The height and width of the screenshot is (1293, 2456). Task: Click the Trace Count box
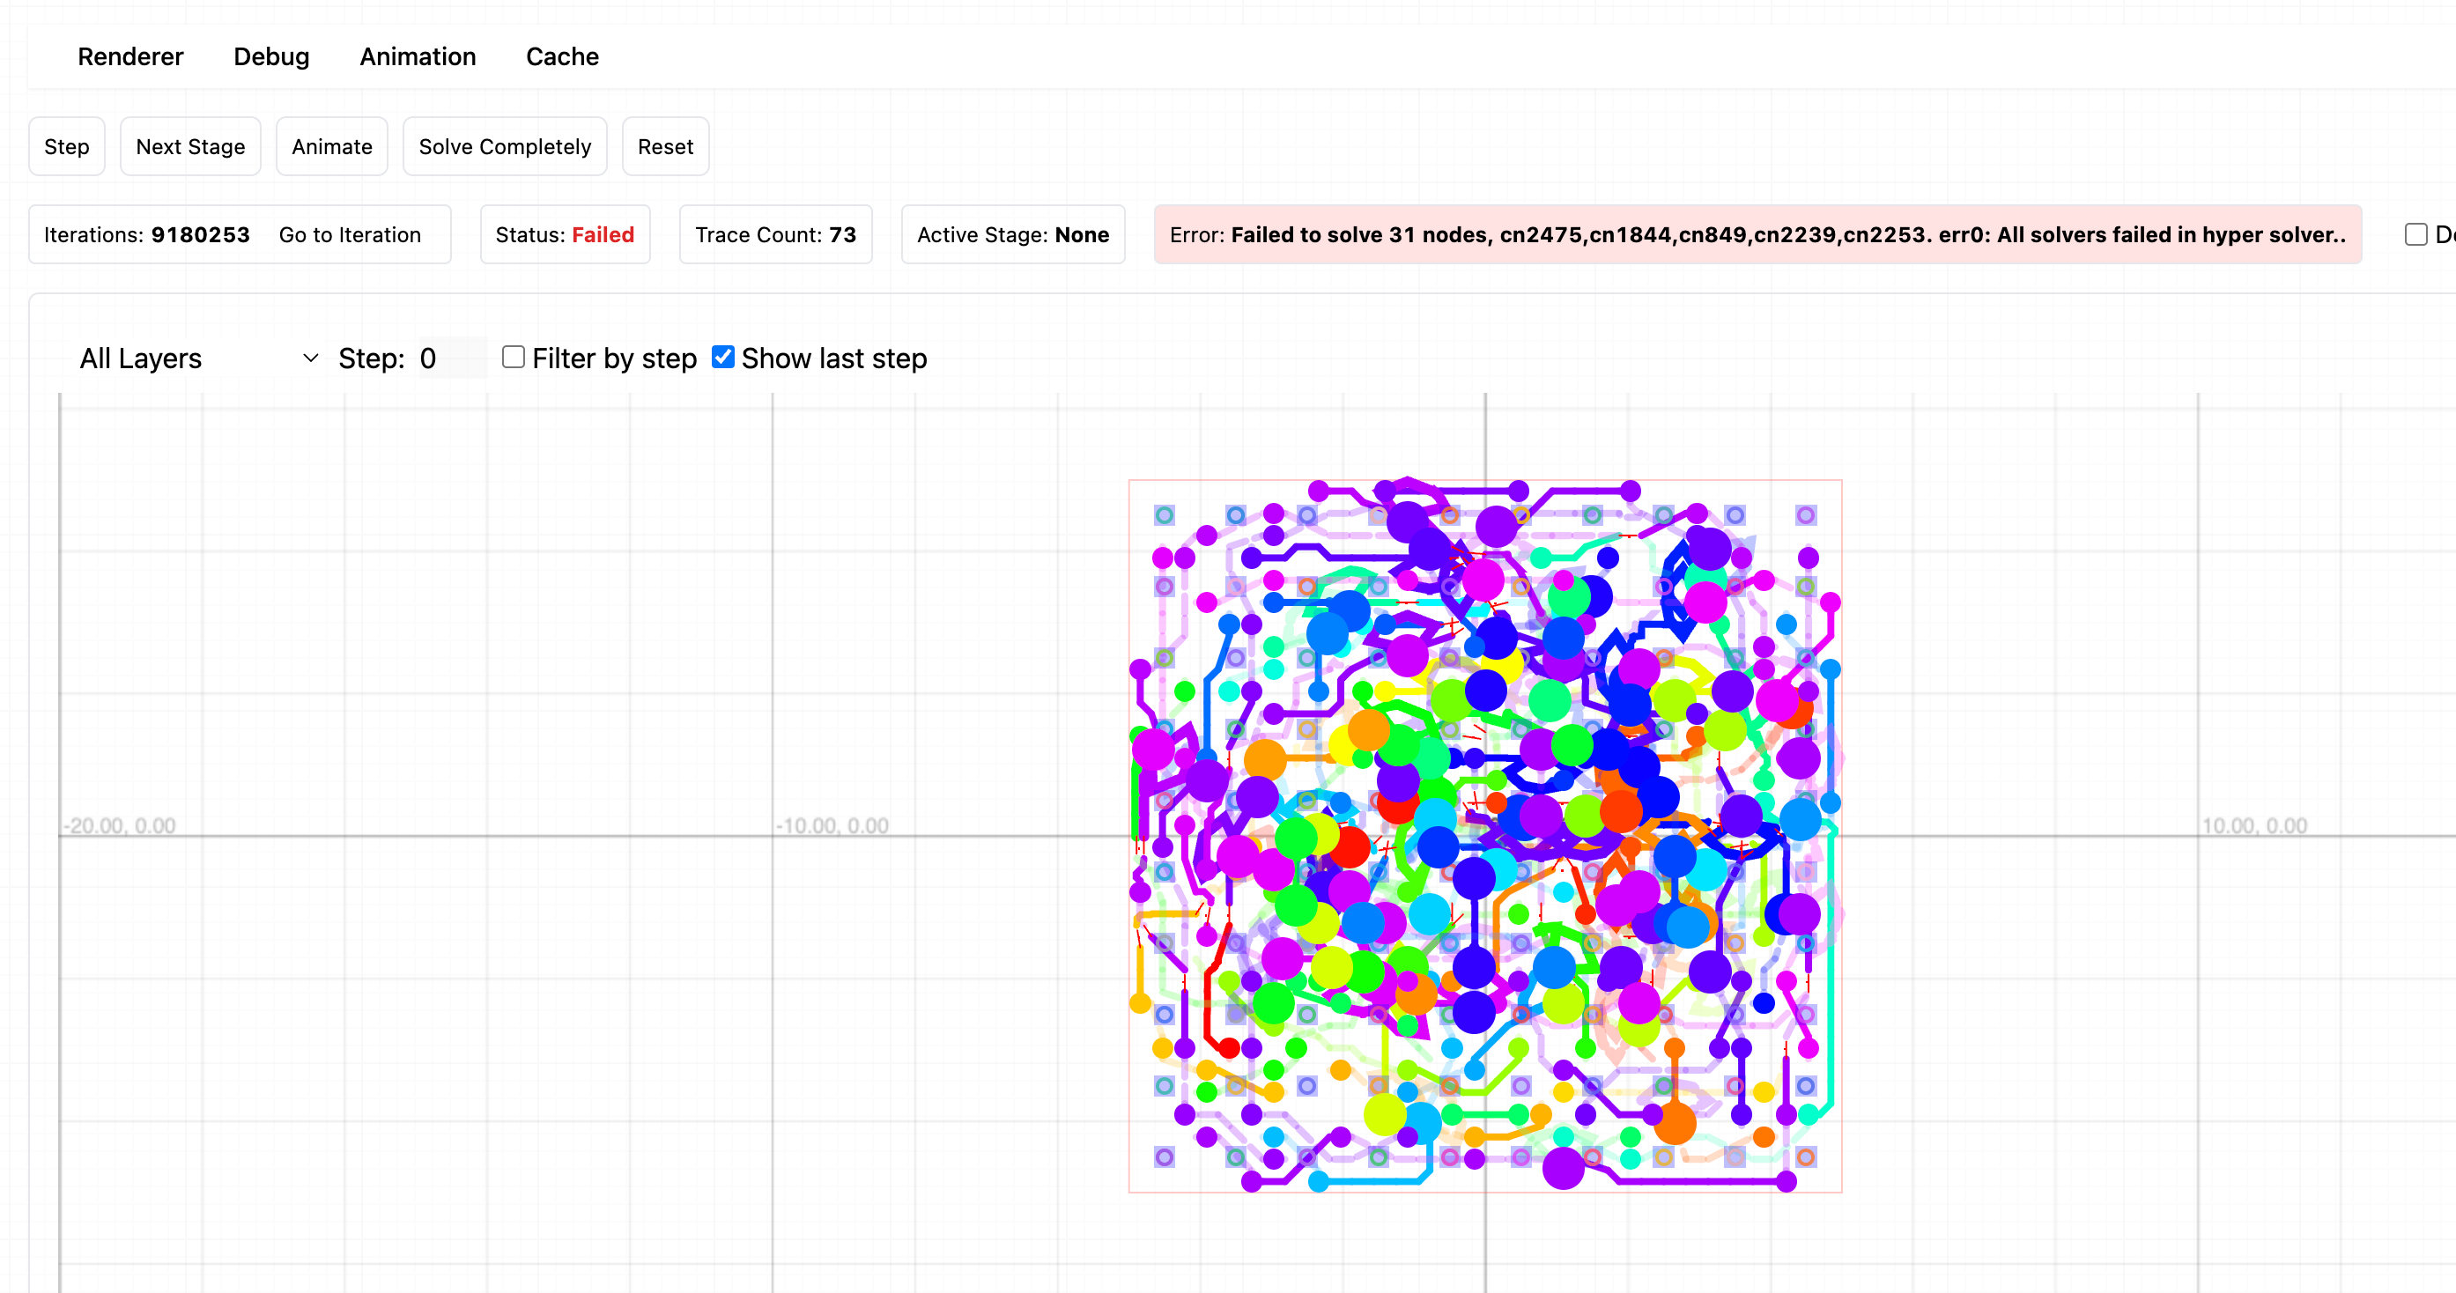pos(774,234)
